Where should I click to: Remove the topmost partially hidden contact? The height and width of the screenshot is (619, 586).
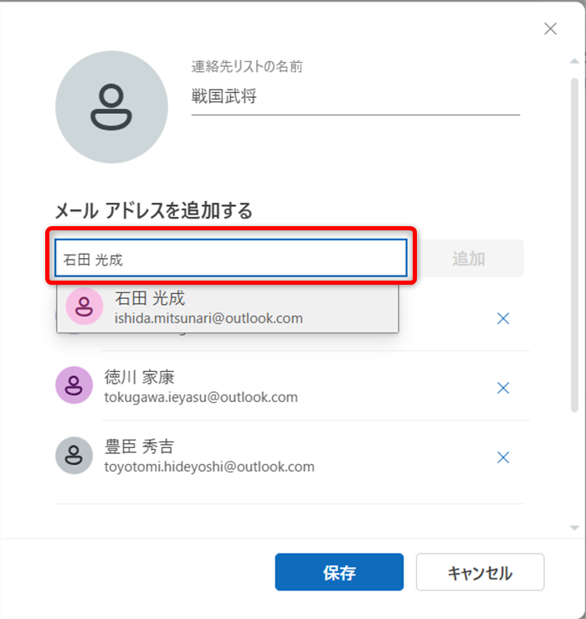point(503,318)
